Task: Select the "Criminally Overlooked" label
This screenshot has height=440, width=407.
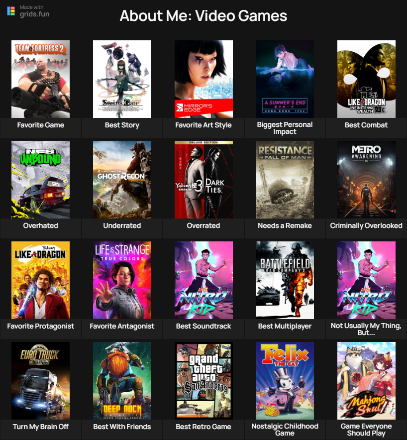Action: [366, 225]
